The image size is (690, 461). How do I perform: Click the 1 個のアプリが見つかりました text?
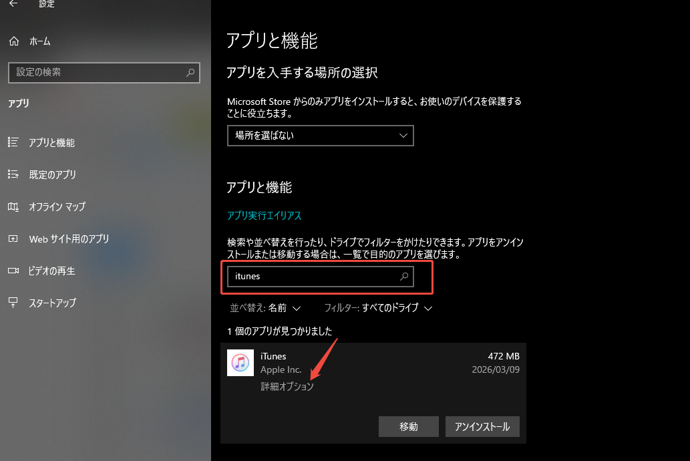coord(279,331)
